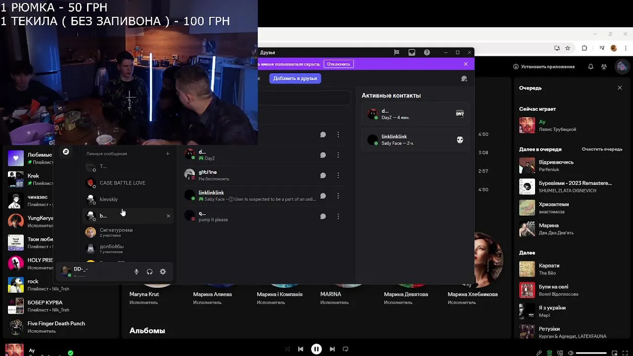This screenshot has height=356, width=633.
Task: Open Spotify profile avatar menu
Action: [x=621, y=66]
